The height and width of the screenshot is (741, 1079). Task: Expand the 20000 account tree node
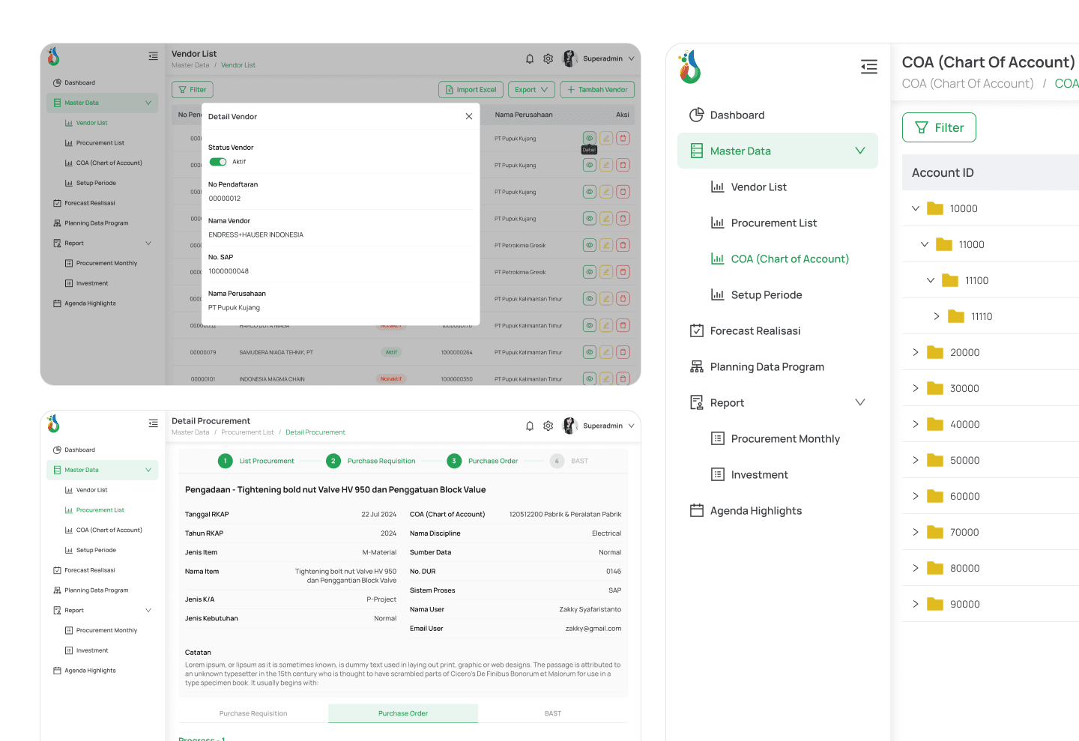coord(915,352)
